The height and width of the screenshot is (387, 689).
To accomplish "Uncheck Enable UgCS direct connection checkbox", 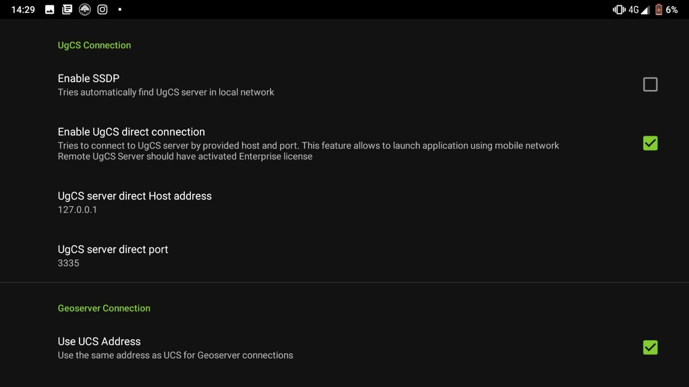I will (650, 143).
